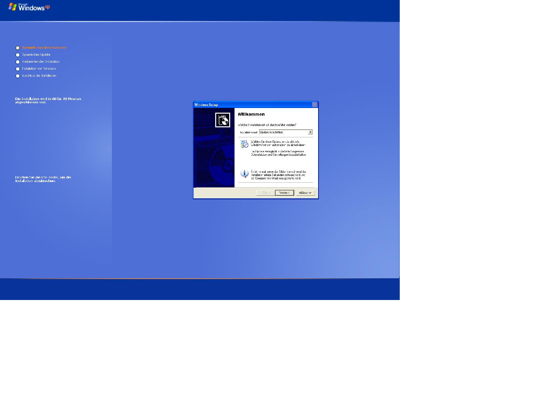Select the 'Abschluss der Installation' step bullet
Screen dimensions: 533x400
click(18, 76)
